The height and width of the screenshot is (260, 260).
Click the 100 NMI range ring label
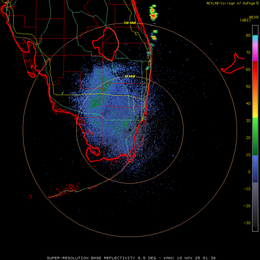[x=130, y=23]
